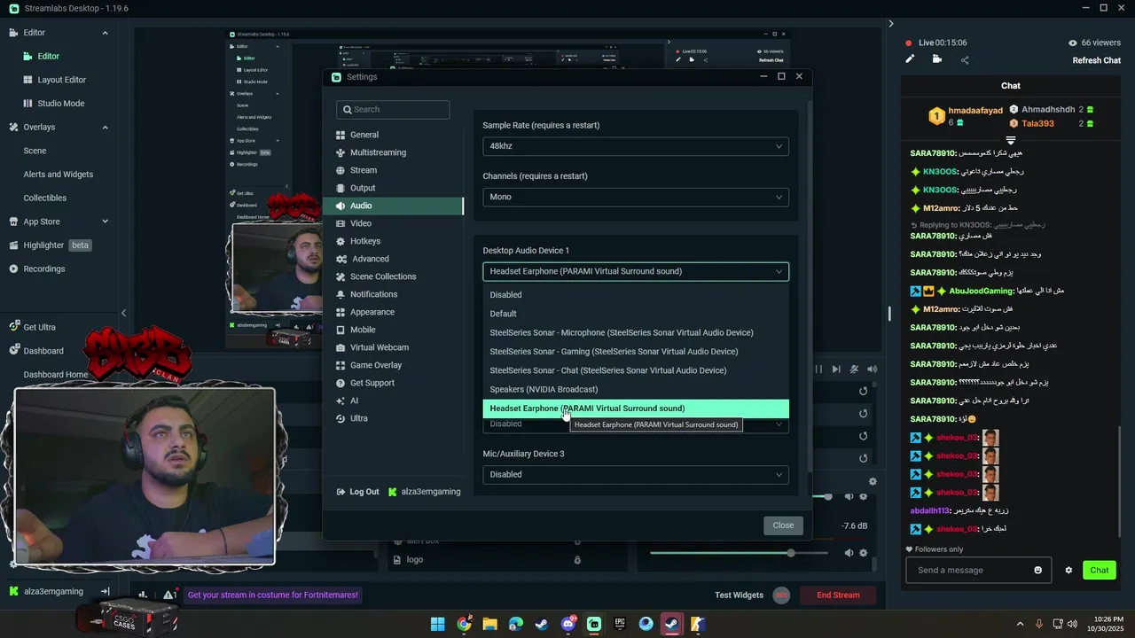
Task: Open the chat emoji picker
Action: 1038,570
